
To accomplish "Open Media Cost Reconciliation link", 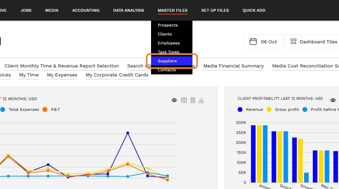I will pos(305,66).
